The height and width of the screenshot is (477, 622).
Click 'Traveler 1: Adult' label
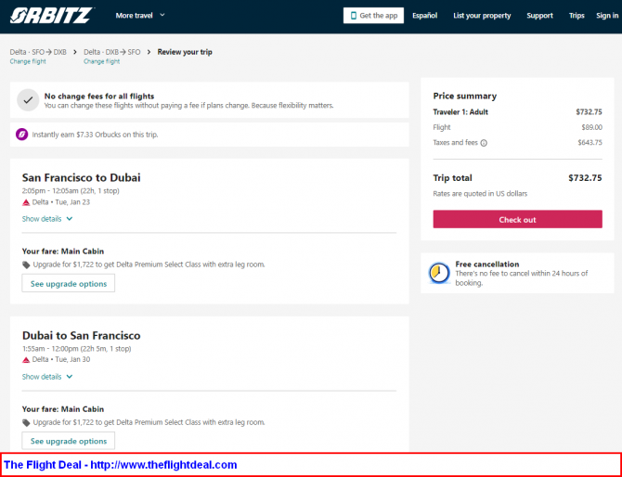[460, 111]
